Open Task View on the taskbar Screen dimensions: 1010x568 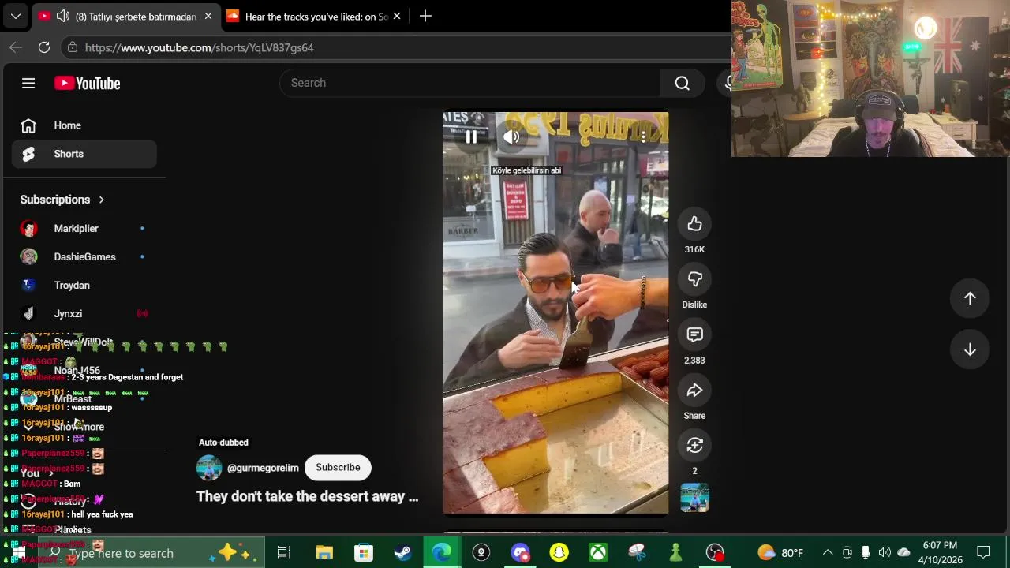[x=284, y=553]
